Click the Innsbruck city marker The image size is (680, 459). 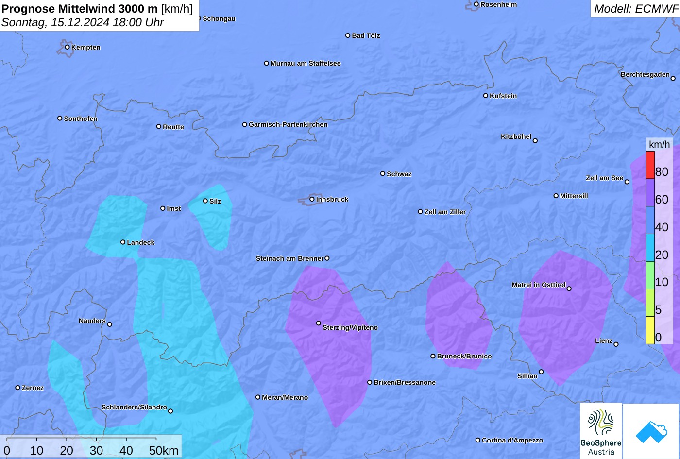312,199
